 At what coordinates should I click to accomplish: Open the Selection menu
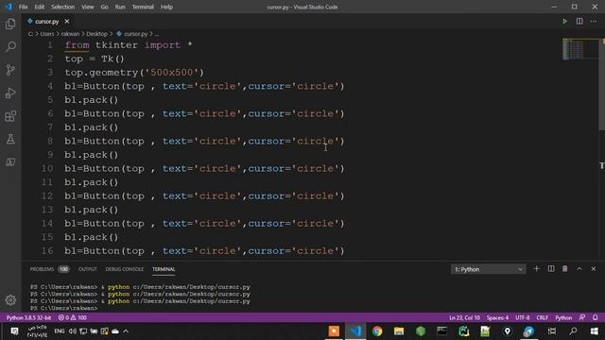click(63, 7)
